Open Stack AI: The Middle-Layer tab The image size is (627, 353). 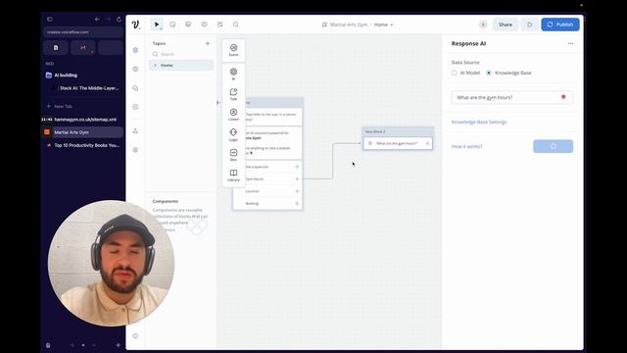point(86,88)
